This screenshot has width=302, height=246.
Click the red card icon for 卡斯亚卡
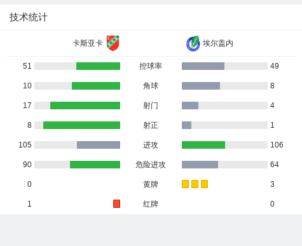[116, 203]
